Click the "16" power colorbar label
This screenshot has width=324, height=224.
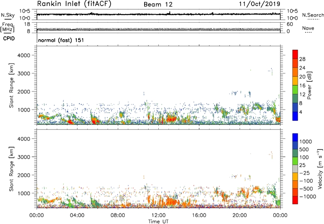coord(302,86)
